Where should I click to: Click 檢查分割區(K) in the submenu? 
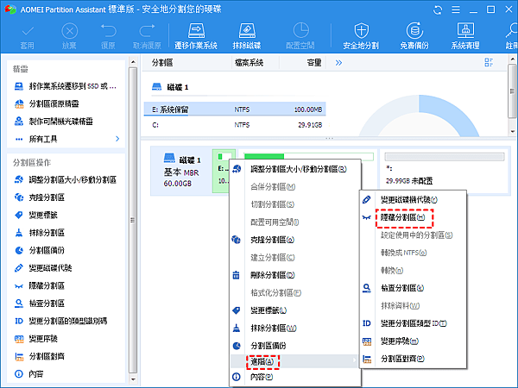(413, 288)
